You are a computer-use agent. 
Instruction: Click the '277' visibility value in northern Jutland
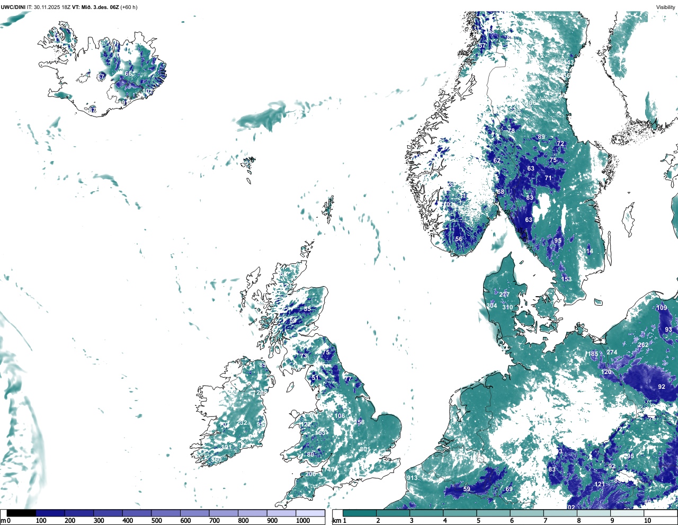pos(504,295)
